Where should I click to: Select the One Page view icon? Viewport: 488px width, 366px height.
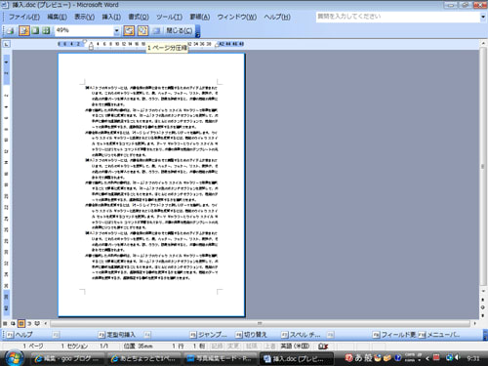[x=35, y=30]
